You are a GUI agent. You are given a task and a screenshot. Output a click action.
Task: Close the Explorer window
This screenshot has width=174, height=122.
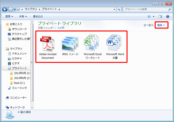[x=169, y=4]
